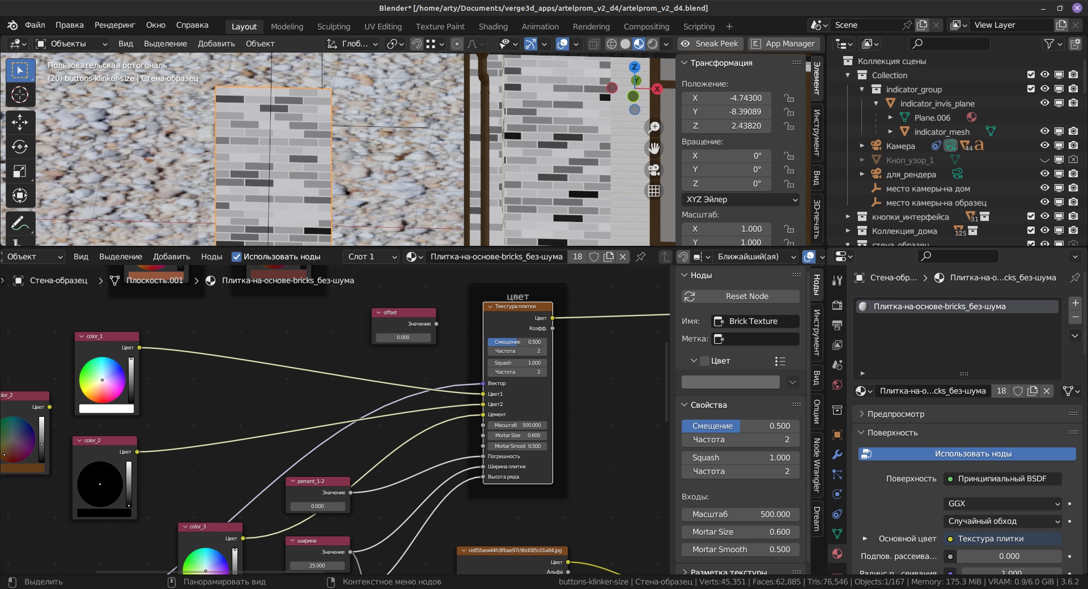The image size is (1088, 589).
Task: Adjust the Смещение 0.500 slider
Action: click(741, 426)
